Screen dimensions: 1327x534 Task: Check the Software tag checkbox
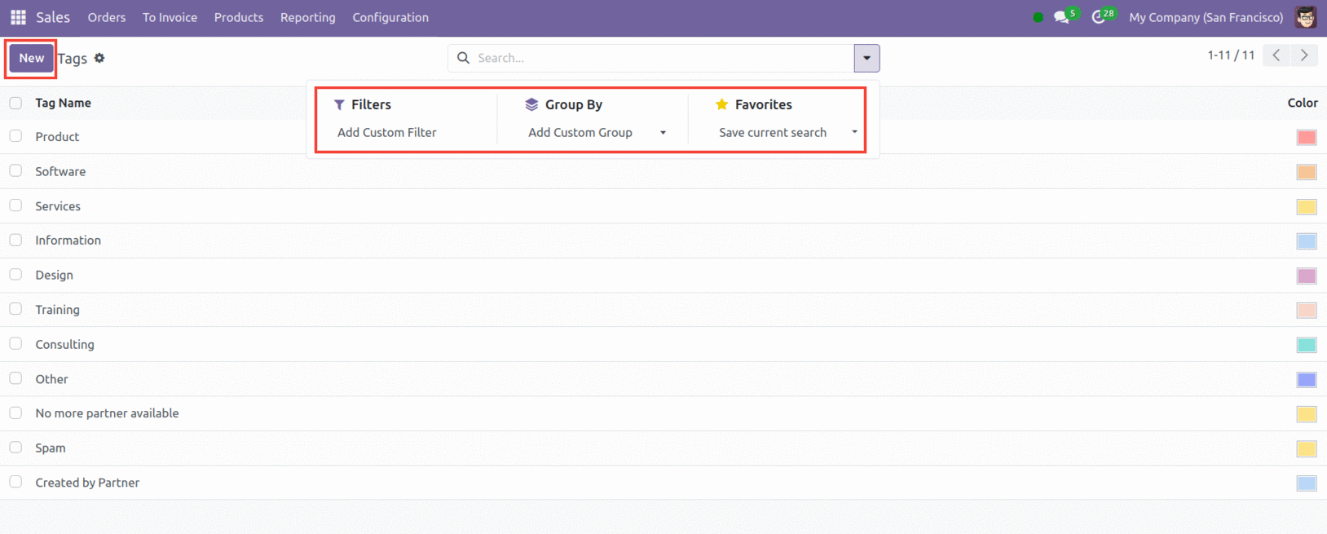point(15,171)
